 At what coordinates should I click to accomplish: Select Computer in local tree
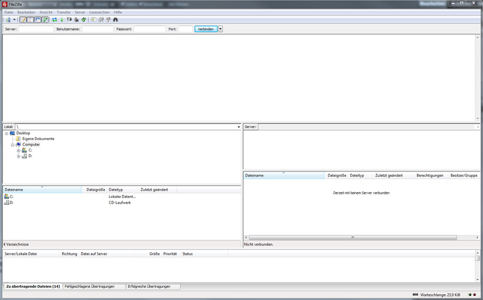click(x=31, y=145)
